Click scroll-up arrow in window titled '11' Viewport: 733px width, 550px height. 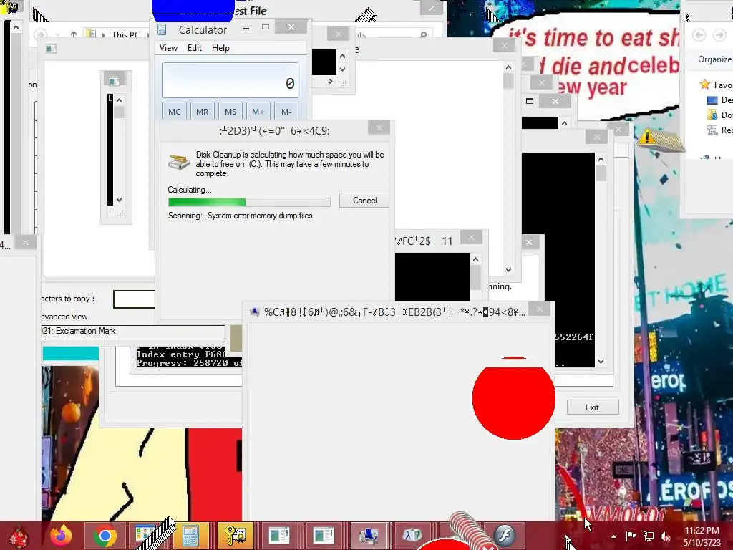pos(475,259)
